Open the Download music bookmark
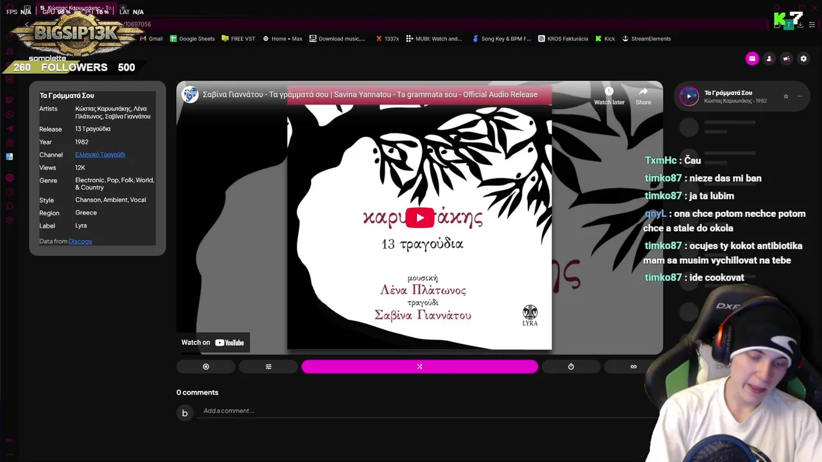The height and width of the screenshot is (462, 822). [337, 38]
